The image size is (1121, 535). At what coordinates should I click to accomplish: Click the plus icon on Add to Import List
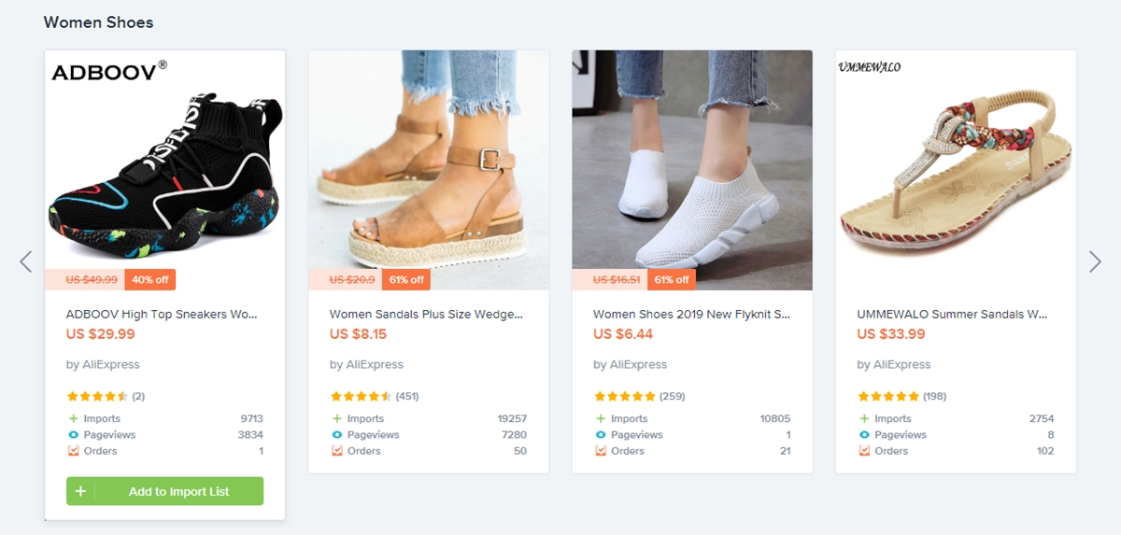click(80, 491)
